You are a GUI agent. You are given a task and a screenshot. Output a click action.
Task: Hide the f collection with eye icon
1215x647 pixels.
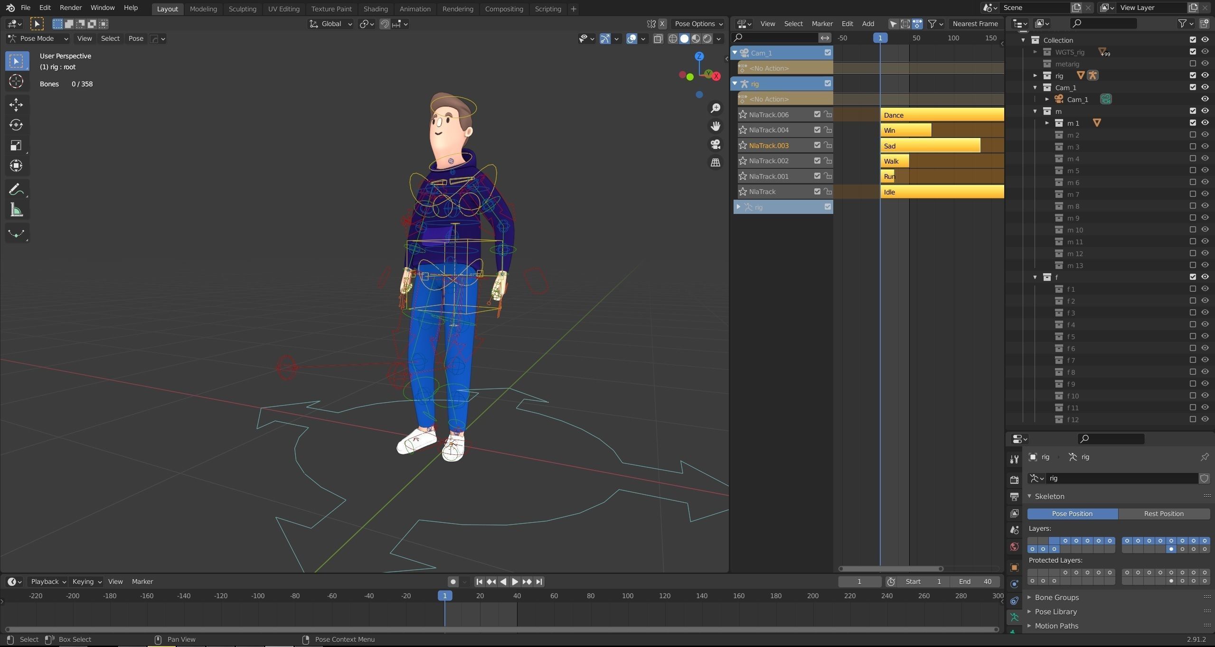(1205, 277)
